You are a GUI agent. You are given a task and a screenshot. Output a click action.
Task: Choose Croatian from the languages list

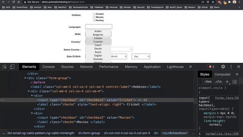98,41
